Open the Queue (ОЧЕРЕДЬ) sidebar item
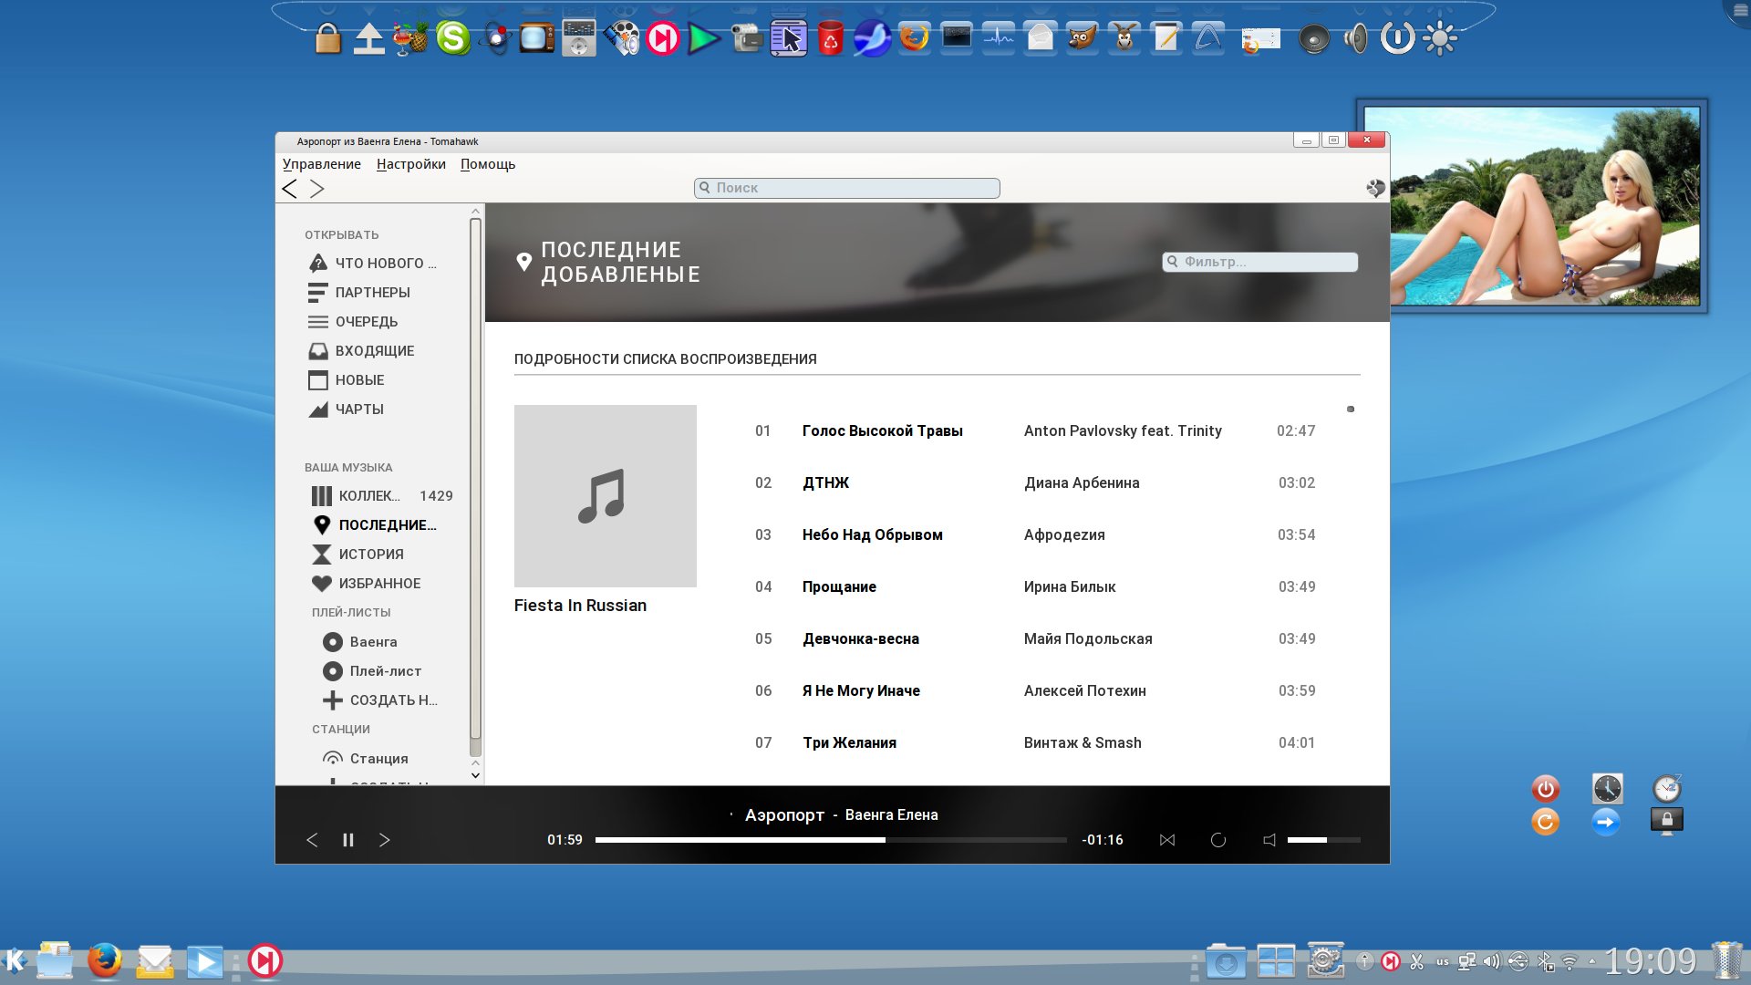The image size is (1751, 985). point(366,322)
